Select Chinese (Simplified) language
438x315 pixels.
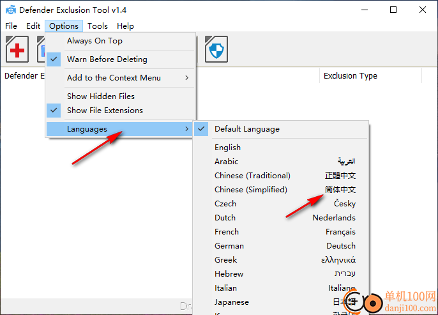point(281,190)
